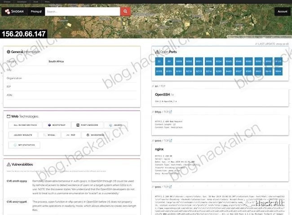Open the Account button

(x=282, y=12)
